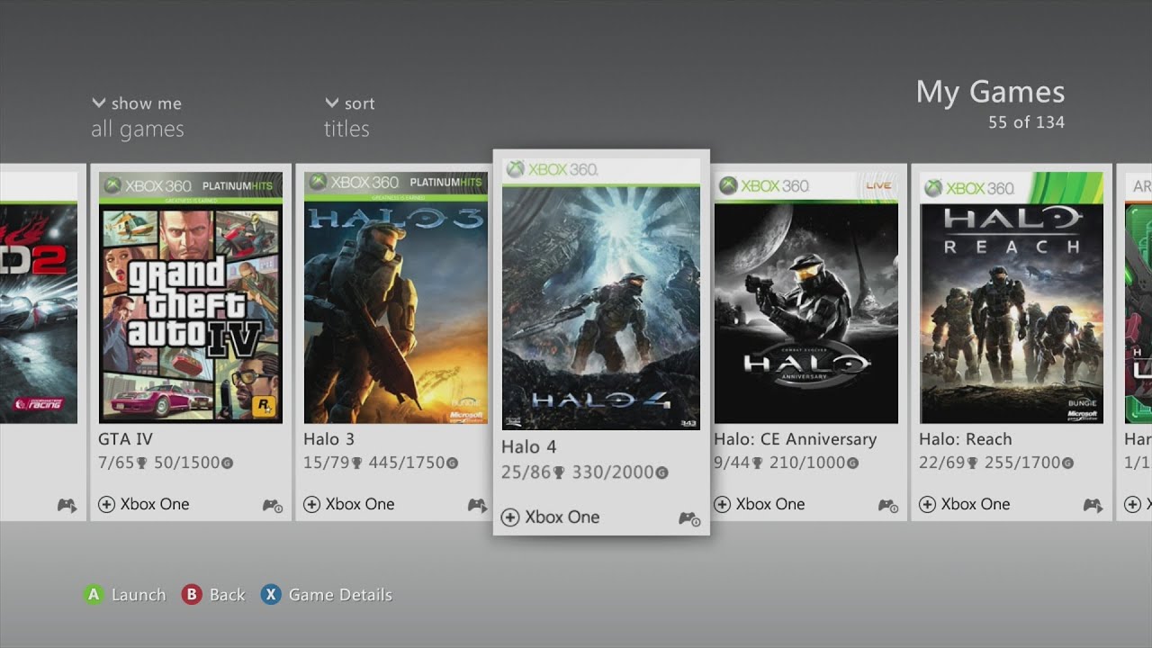Click the trophy icon in Halo: Reach stats
Viewport: 1152px width, 648px height.
pos(972,463)
